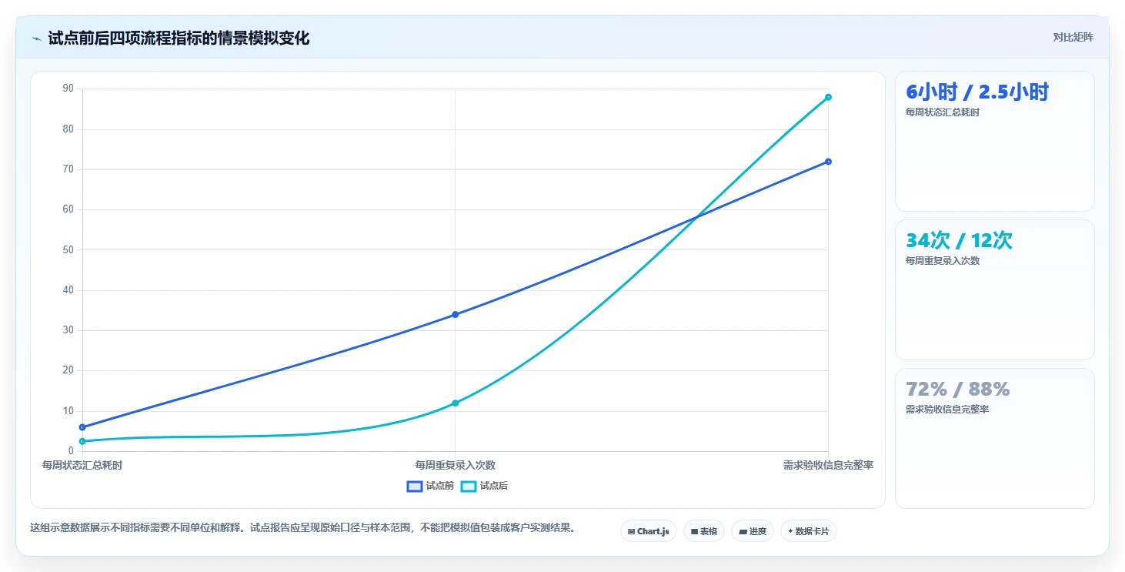Click the 试点后 data point at value 88
1125x572 pixels.
pyautogui.click(x=828, y=97)
